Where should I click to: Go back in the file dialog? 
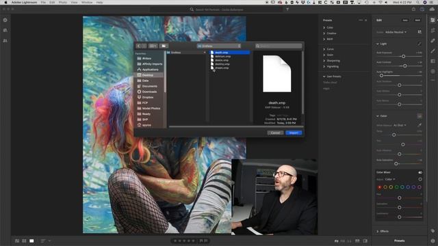tap(138, 46)
